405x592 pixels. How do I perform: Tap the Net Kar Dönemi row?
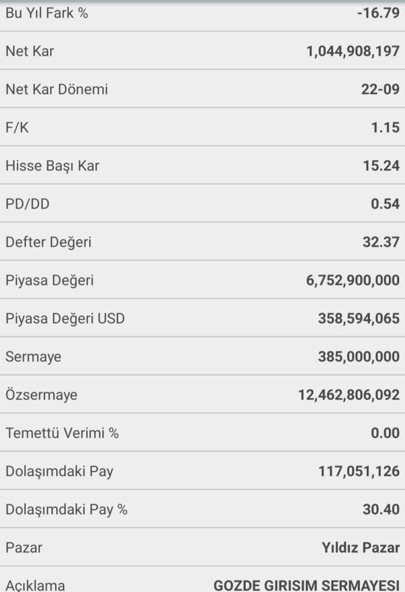(203, 88)
